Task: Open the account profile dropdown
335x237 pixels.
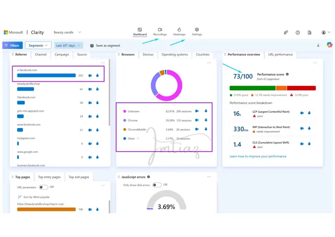Action: [x=326, y=33]
